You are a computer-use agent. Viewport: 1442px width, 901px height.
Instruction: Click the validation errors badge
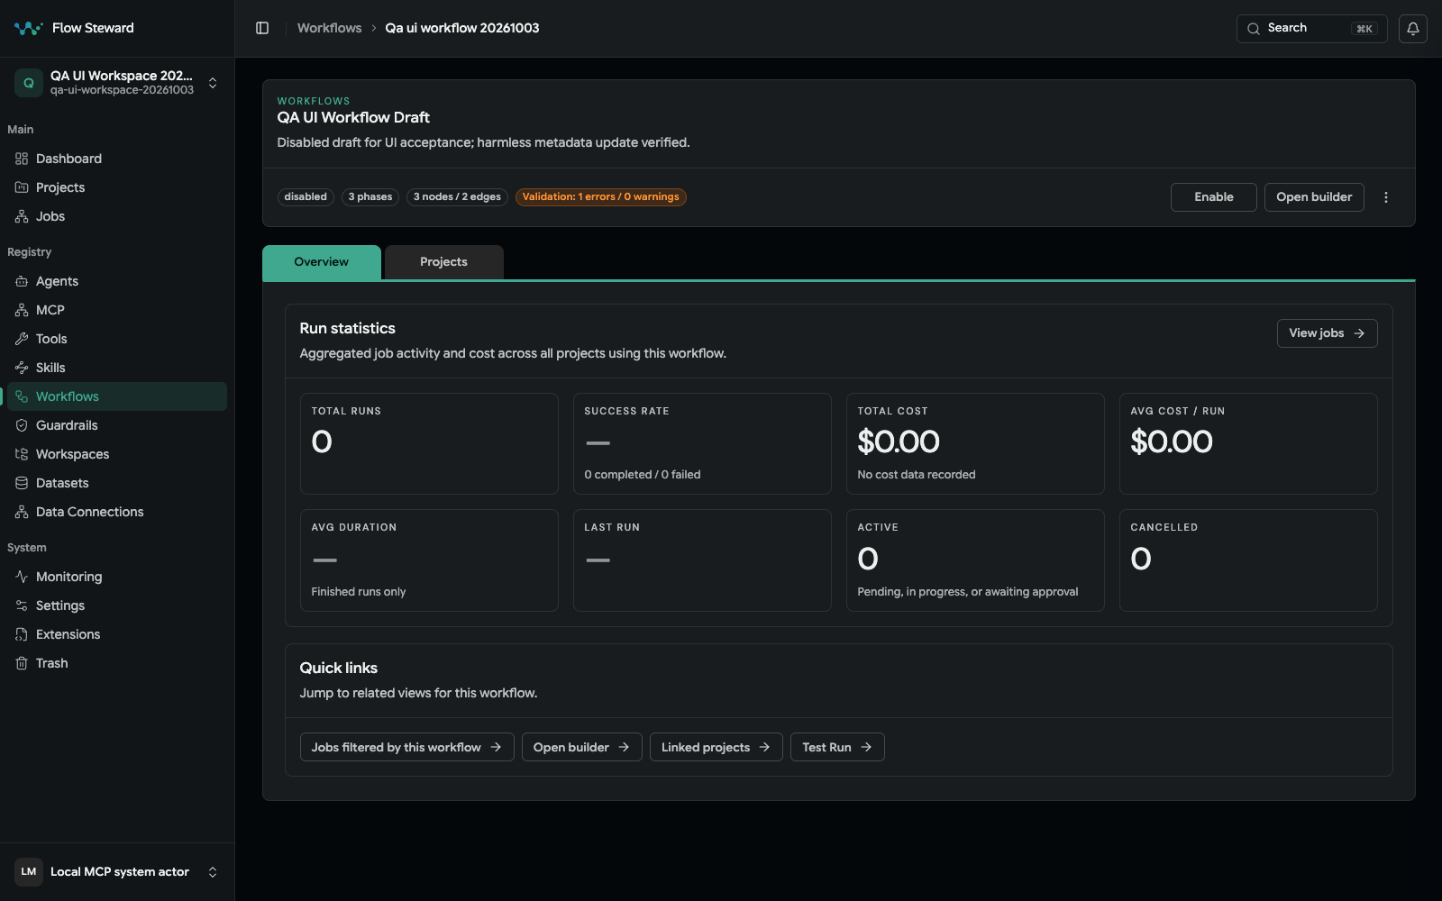click(600, 197)
